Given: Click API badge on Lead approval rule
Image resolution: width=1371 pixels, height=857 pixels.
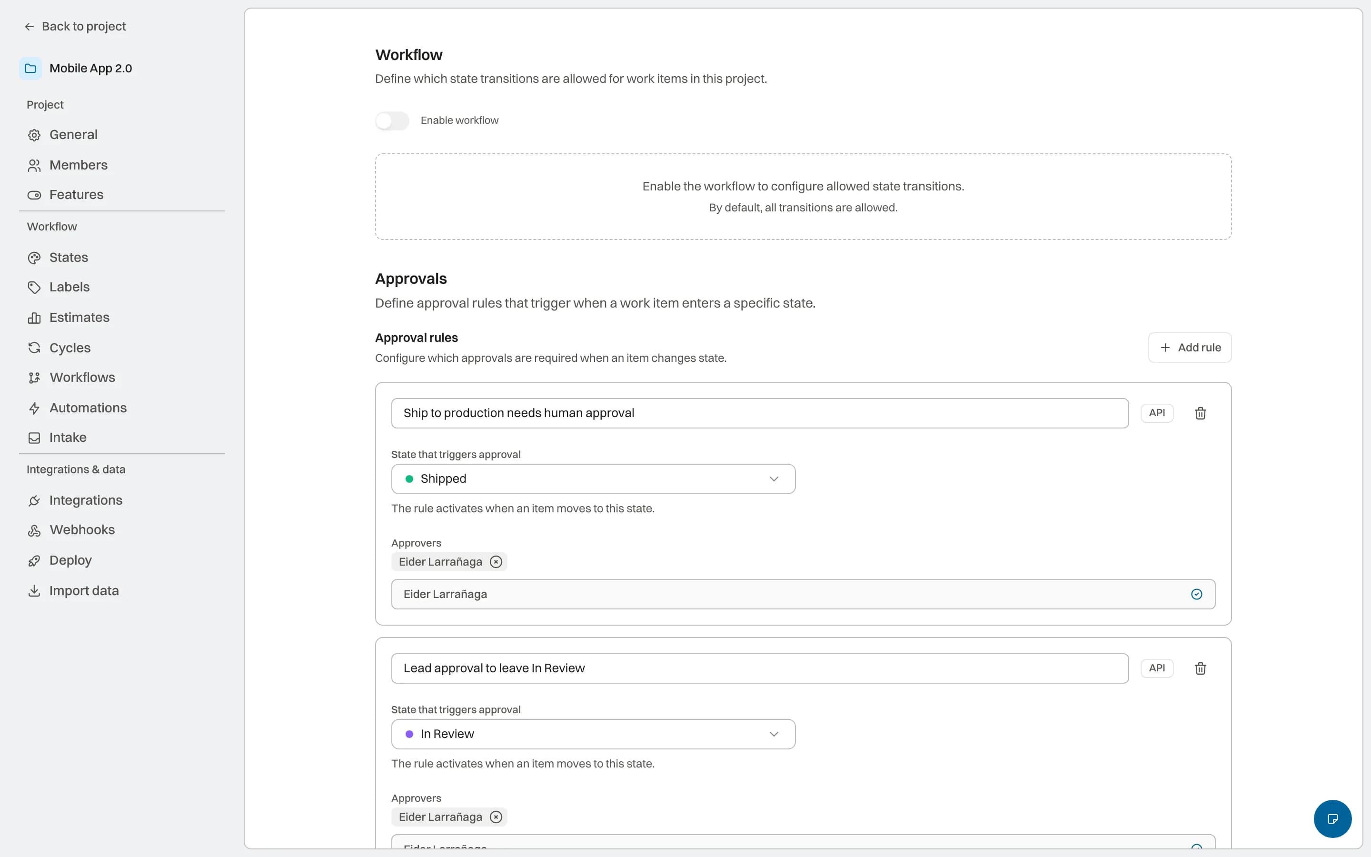Looking at the screenshot, I should [x=1157, y=668].
